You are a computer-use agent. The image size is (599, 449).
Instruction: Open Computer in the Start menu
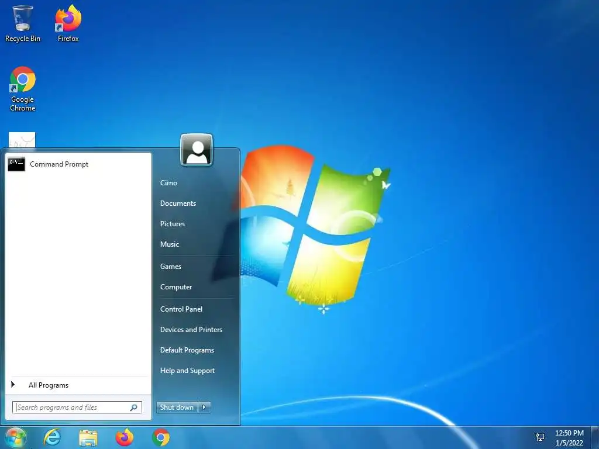coord(175,287)
